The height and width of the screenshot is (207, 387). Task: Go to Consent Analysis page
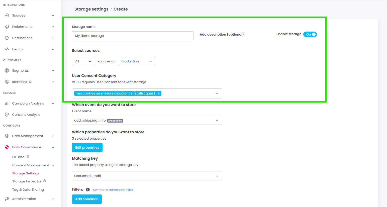point(26,115)
